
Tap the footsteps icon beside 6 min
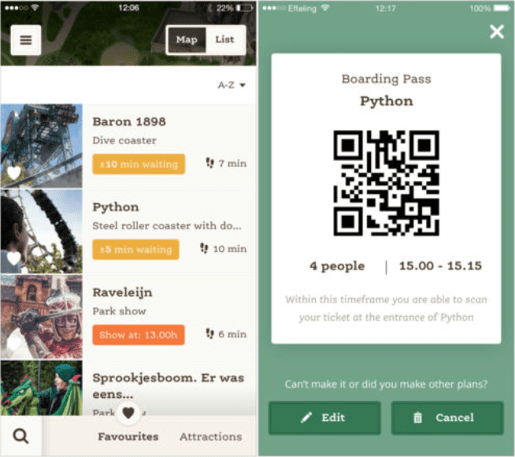click(210, 333)
